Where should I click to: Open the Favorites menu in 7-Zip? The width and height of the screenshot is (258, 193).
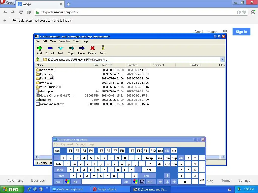pyautogui.click(x=64, y=41)
